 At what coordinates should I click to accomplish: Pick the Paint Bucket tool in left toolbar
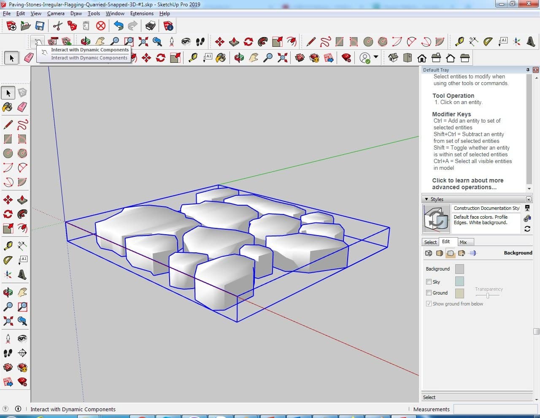pos(8,107)
